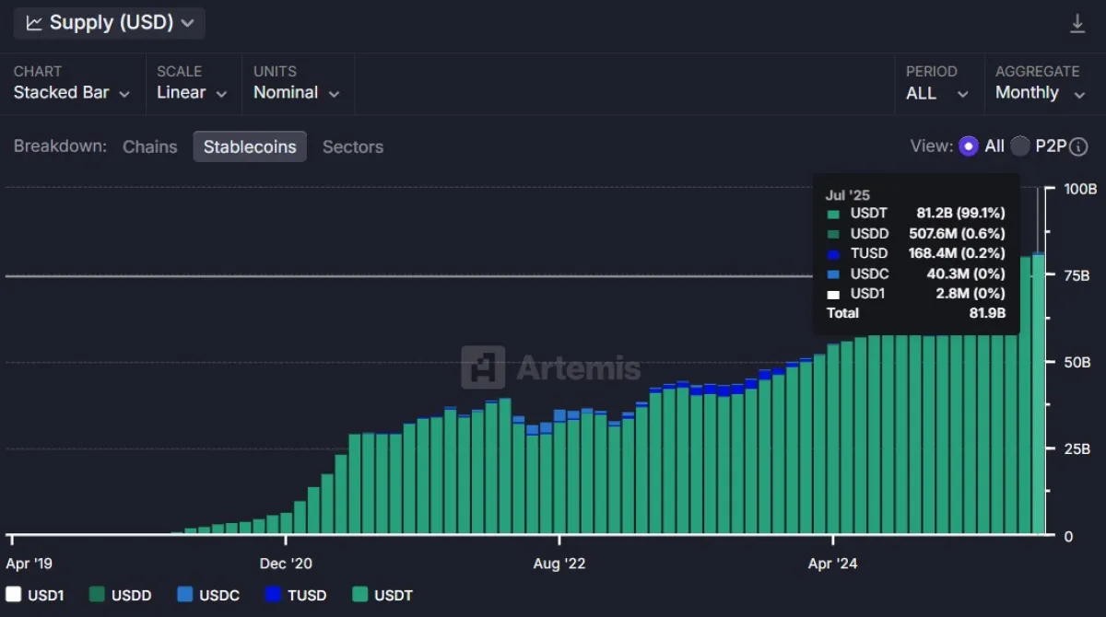Click the Jul '25 tooltip heading
The height and width of the screenshot is (617, 1106).
tap(848, 195)
